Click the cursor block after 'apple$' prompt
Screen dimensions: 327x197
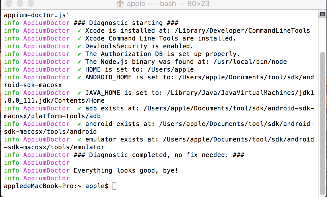pyautogui.click(x=114, y=186)
